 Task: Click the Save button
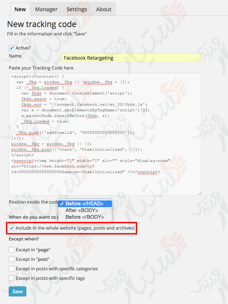click(18, 291)
